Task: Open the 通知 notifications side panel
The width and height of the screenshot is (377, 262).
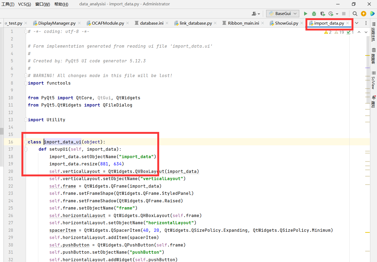Action: (374, 101)
